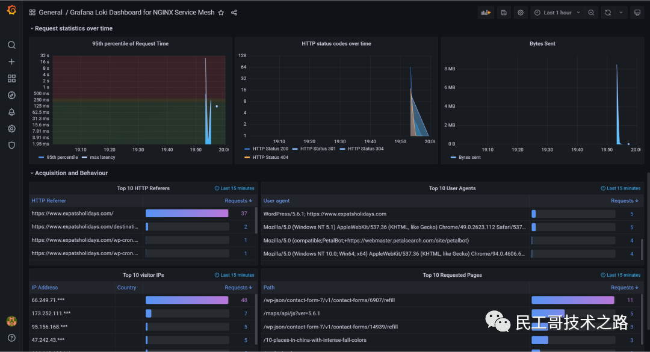Share the dashboard using share icon
The image size is (650, 352).
coord(234,13)
